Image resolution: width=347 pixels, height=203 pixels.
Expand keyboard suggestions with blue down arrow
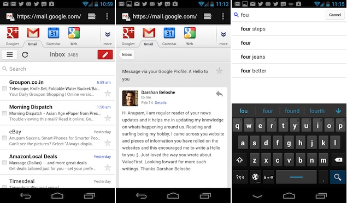pyautogui.click(x=338, y=111)
